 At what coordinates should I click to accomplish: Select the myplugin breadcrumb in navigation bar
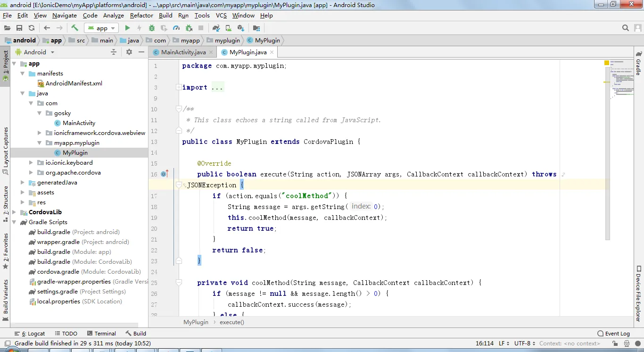[x=223, y=41]
